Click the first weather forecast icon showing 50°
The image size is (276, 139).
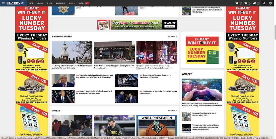(237, 3)
